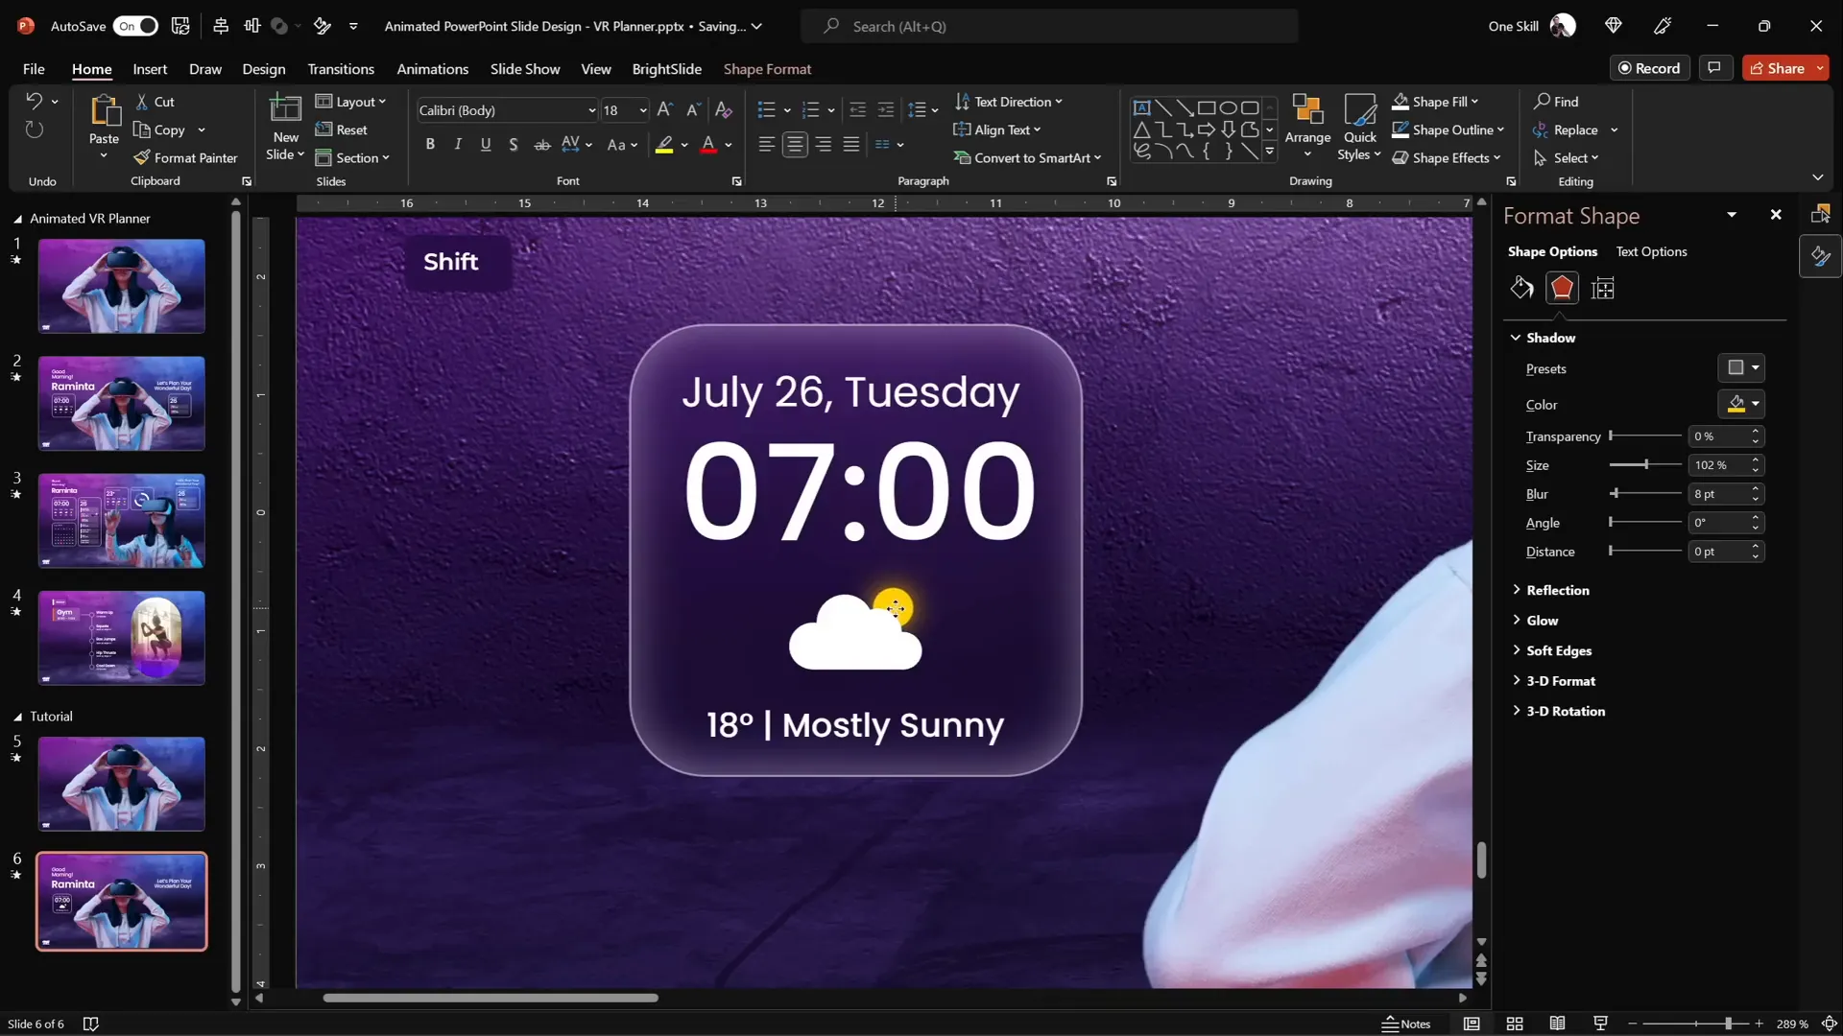The width and height of the screenshot is (1843, 1036).
Task: Select Align Right paragraph option
Action: pos(824,145)
